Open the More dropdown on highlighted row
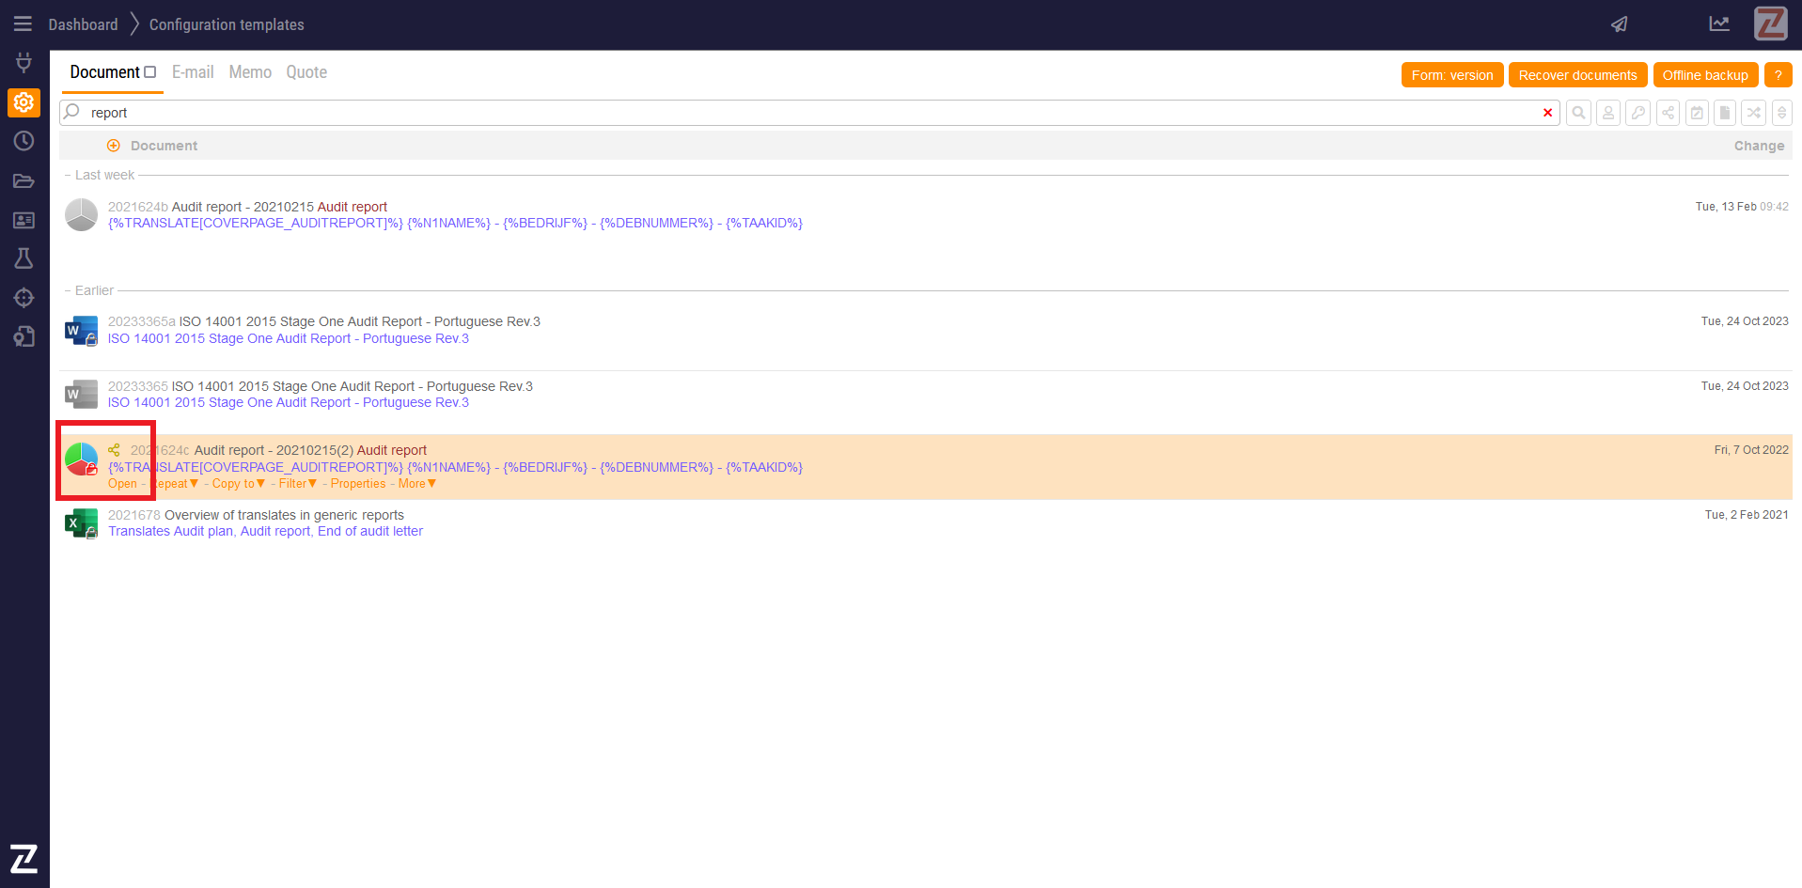This screenshot has width=1802, height=888. coord(417,484)
